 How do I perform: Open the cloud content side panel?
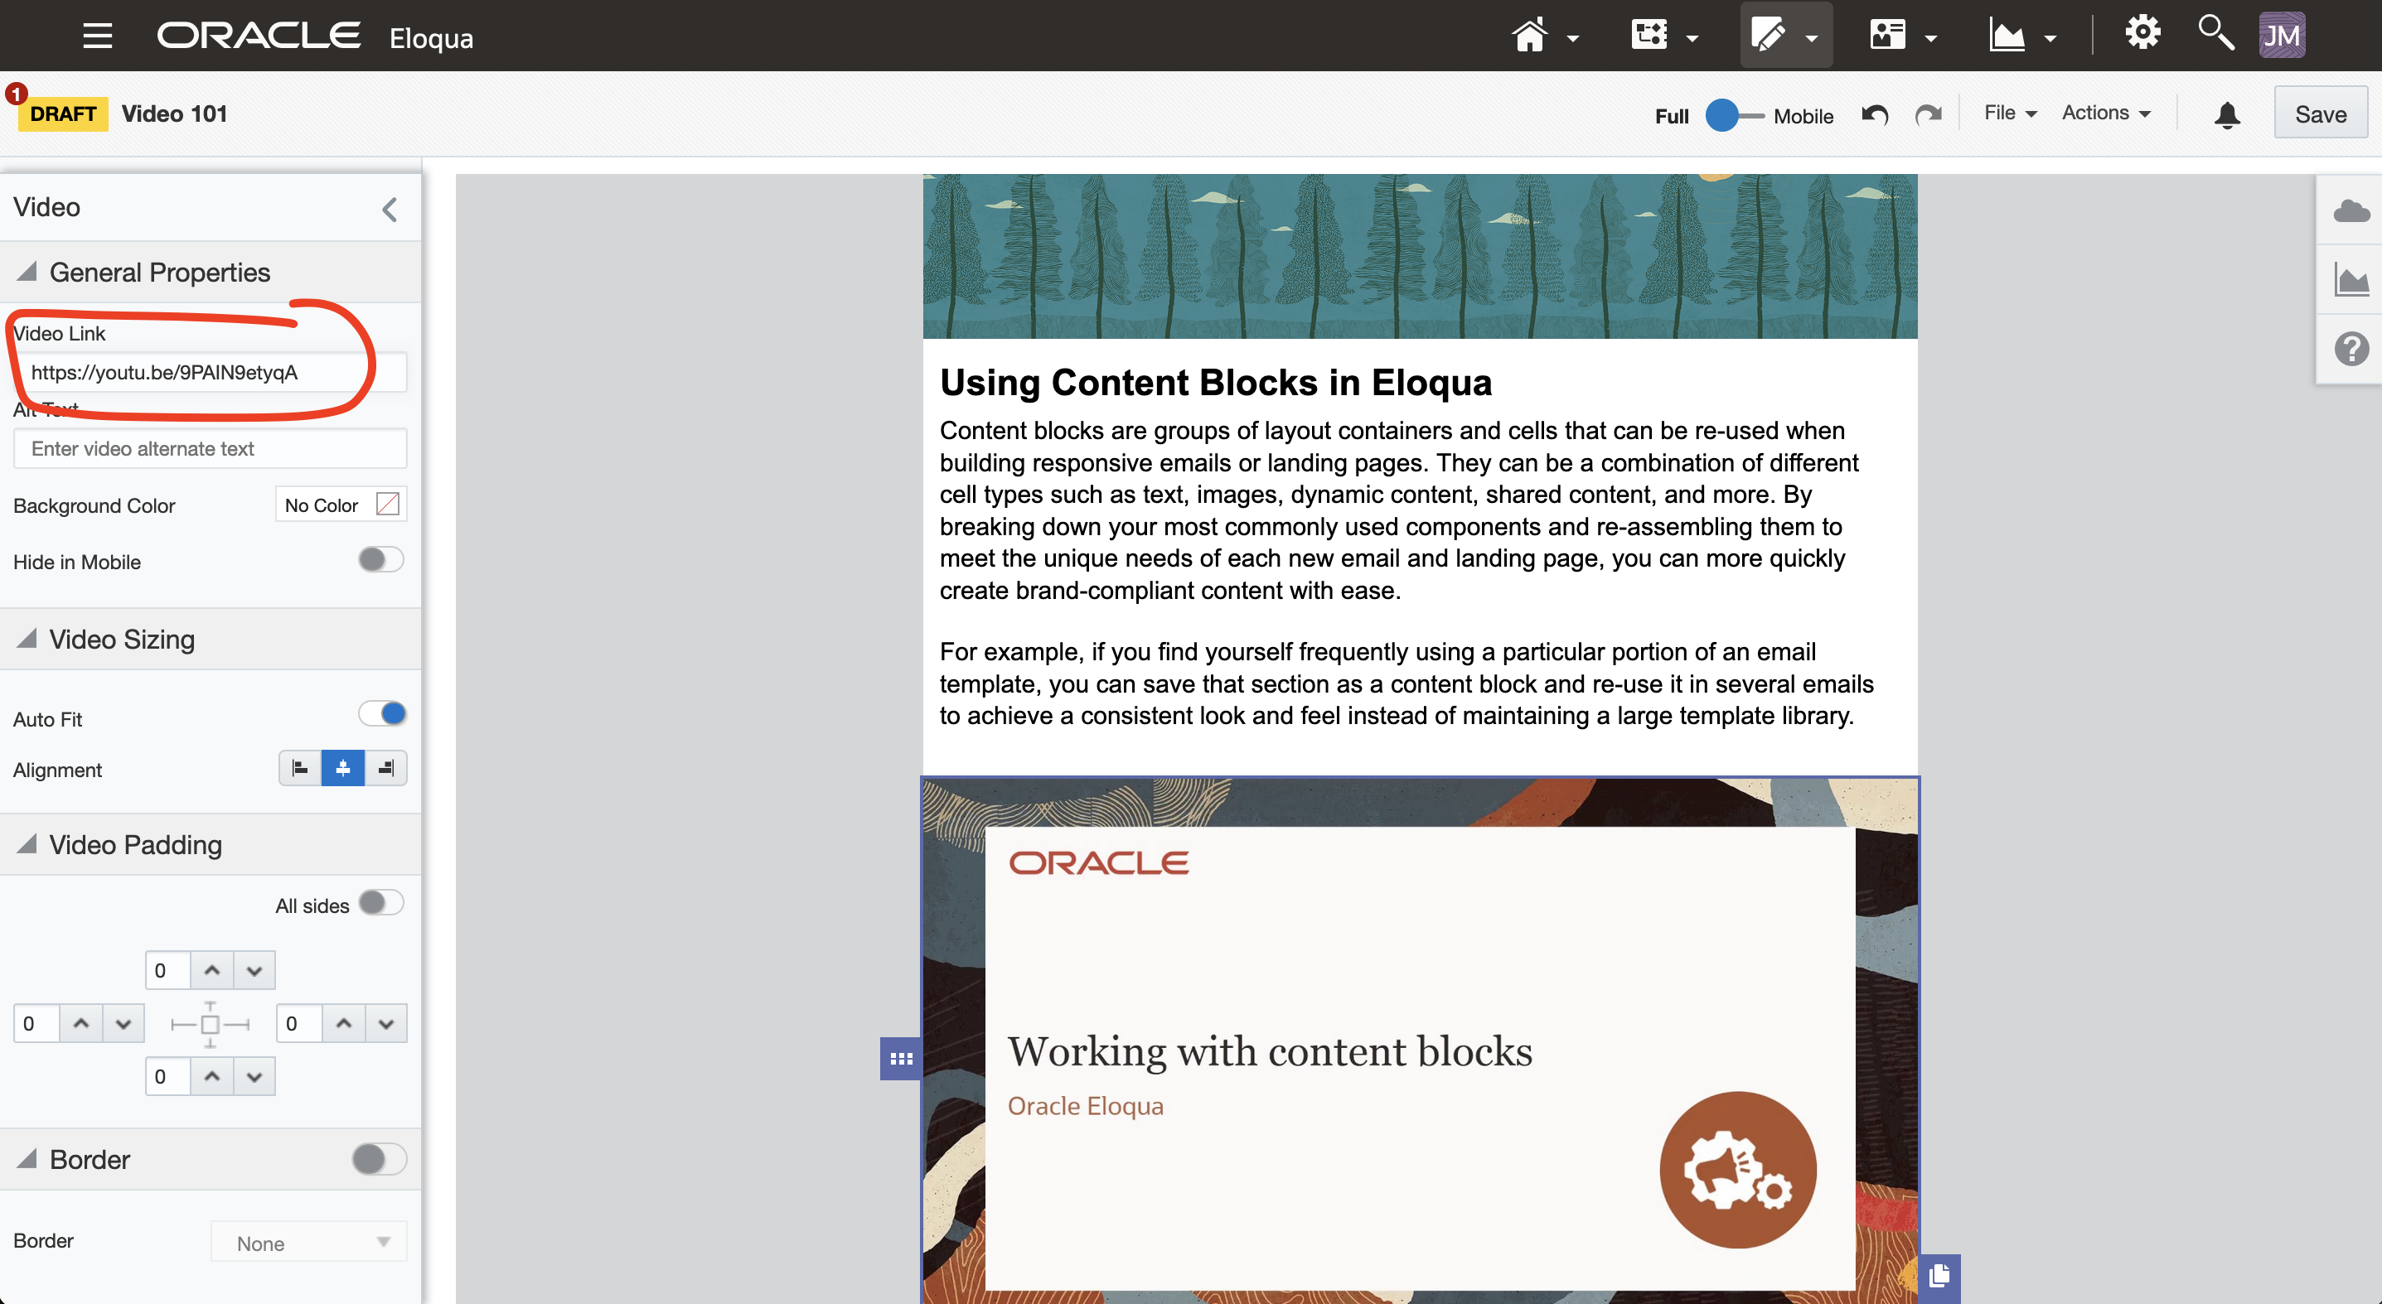(x=2351, y=210)
